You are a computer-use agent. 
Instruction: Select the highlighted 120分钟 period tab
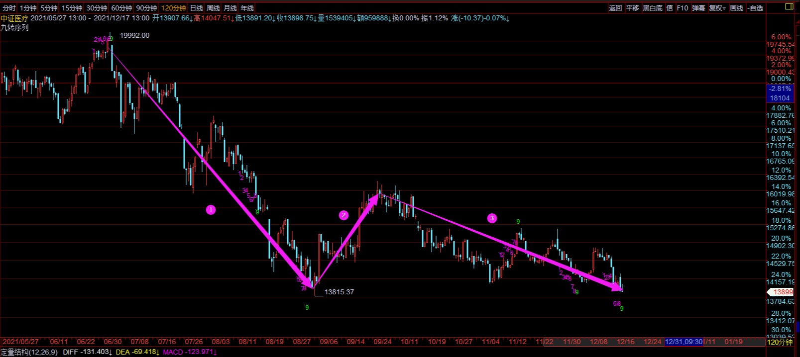[174, 8]
